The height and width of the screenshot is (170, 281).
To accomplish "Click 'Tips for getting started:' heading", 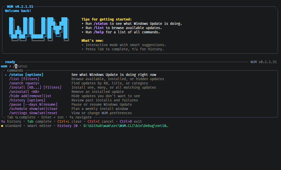I will 107,19.
